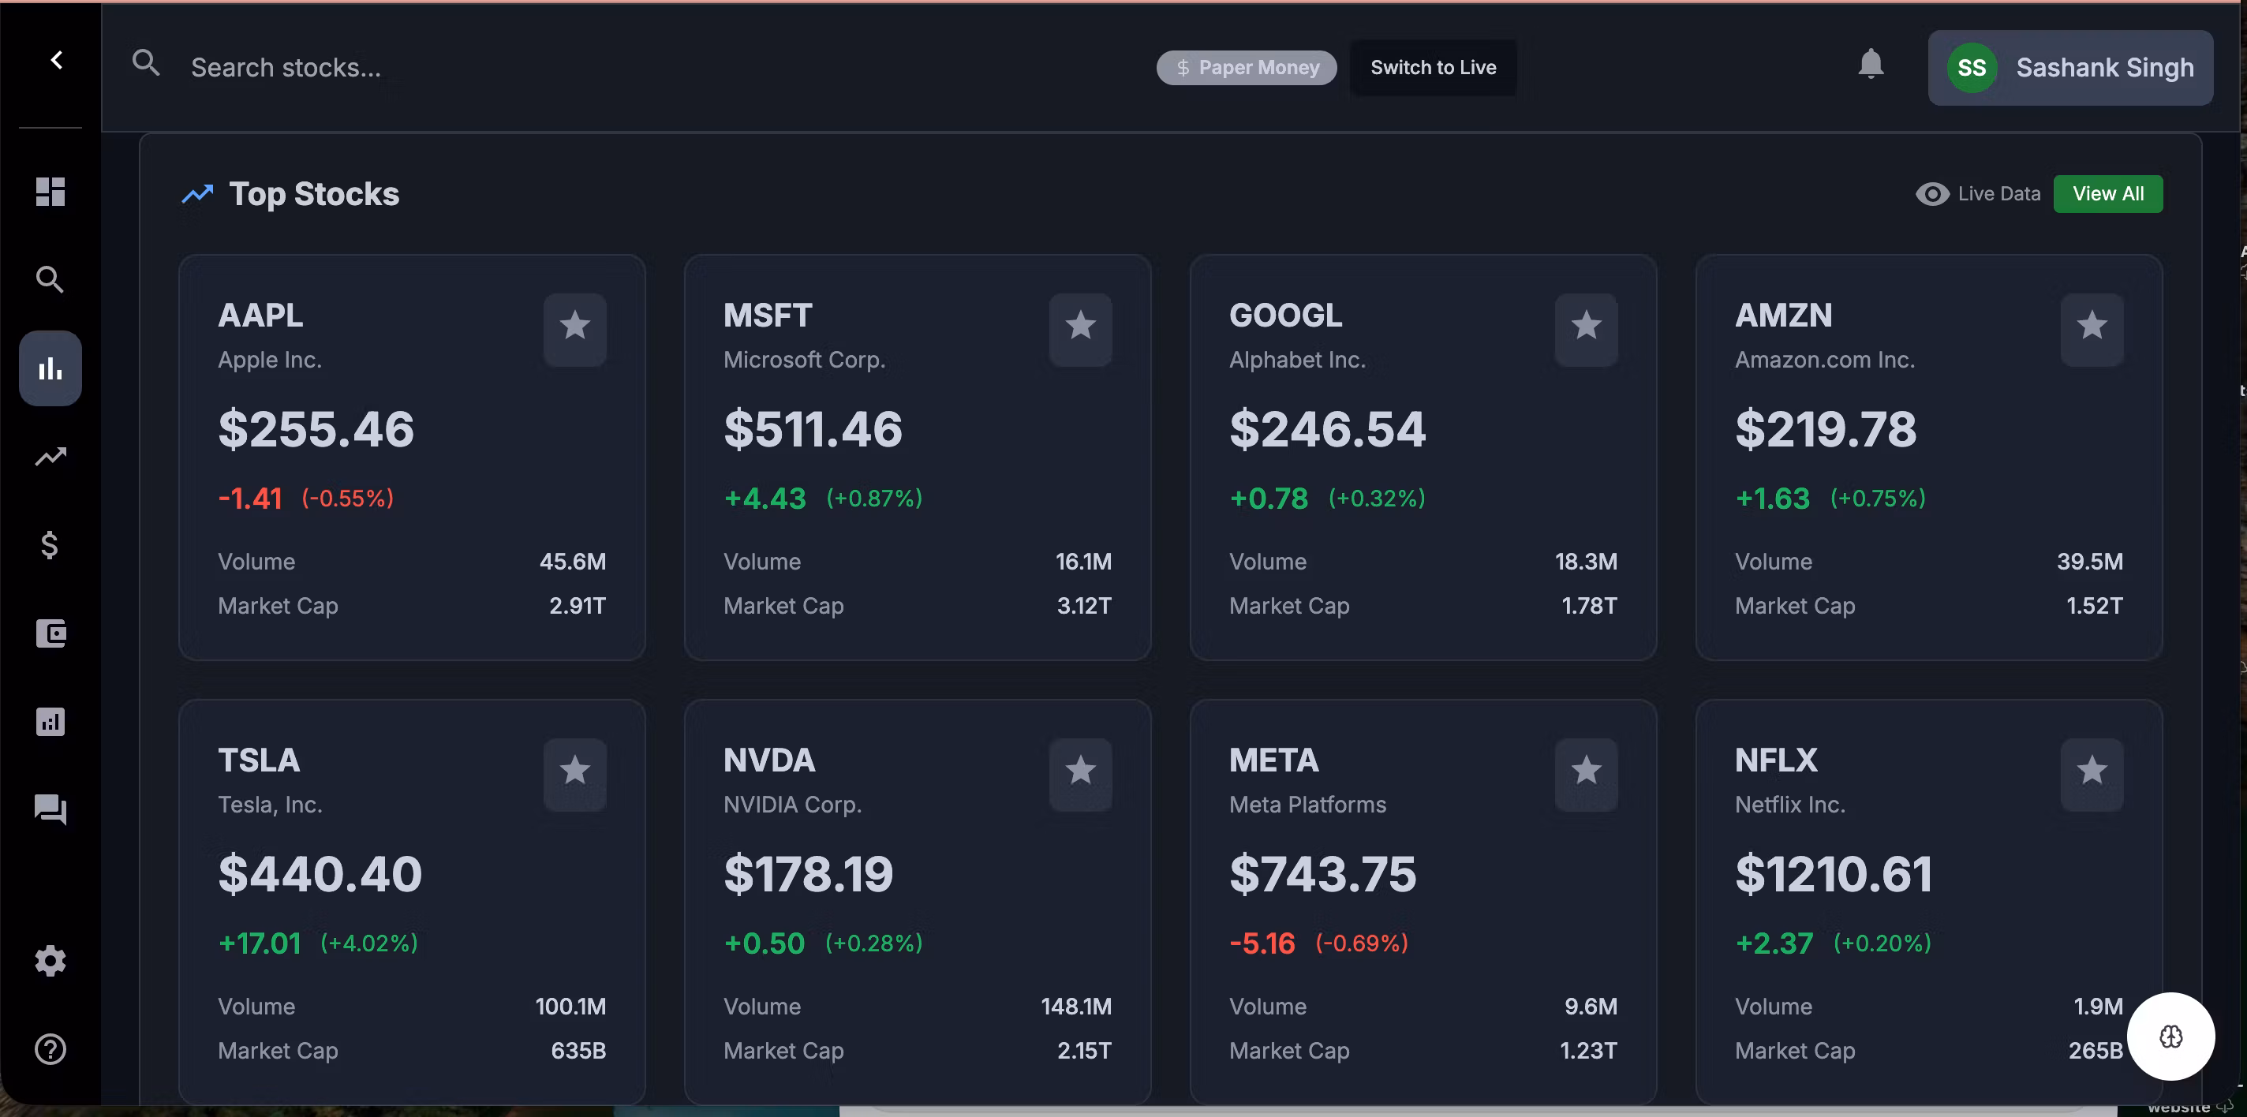Viewport: 2247px width, 1117px height.
Task: Click the Meta Platforms company name
Action: (1307, 805)
